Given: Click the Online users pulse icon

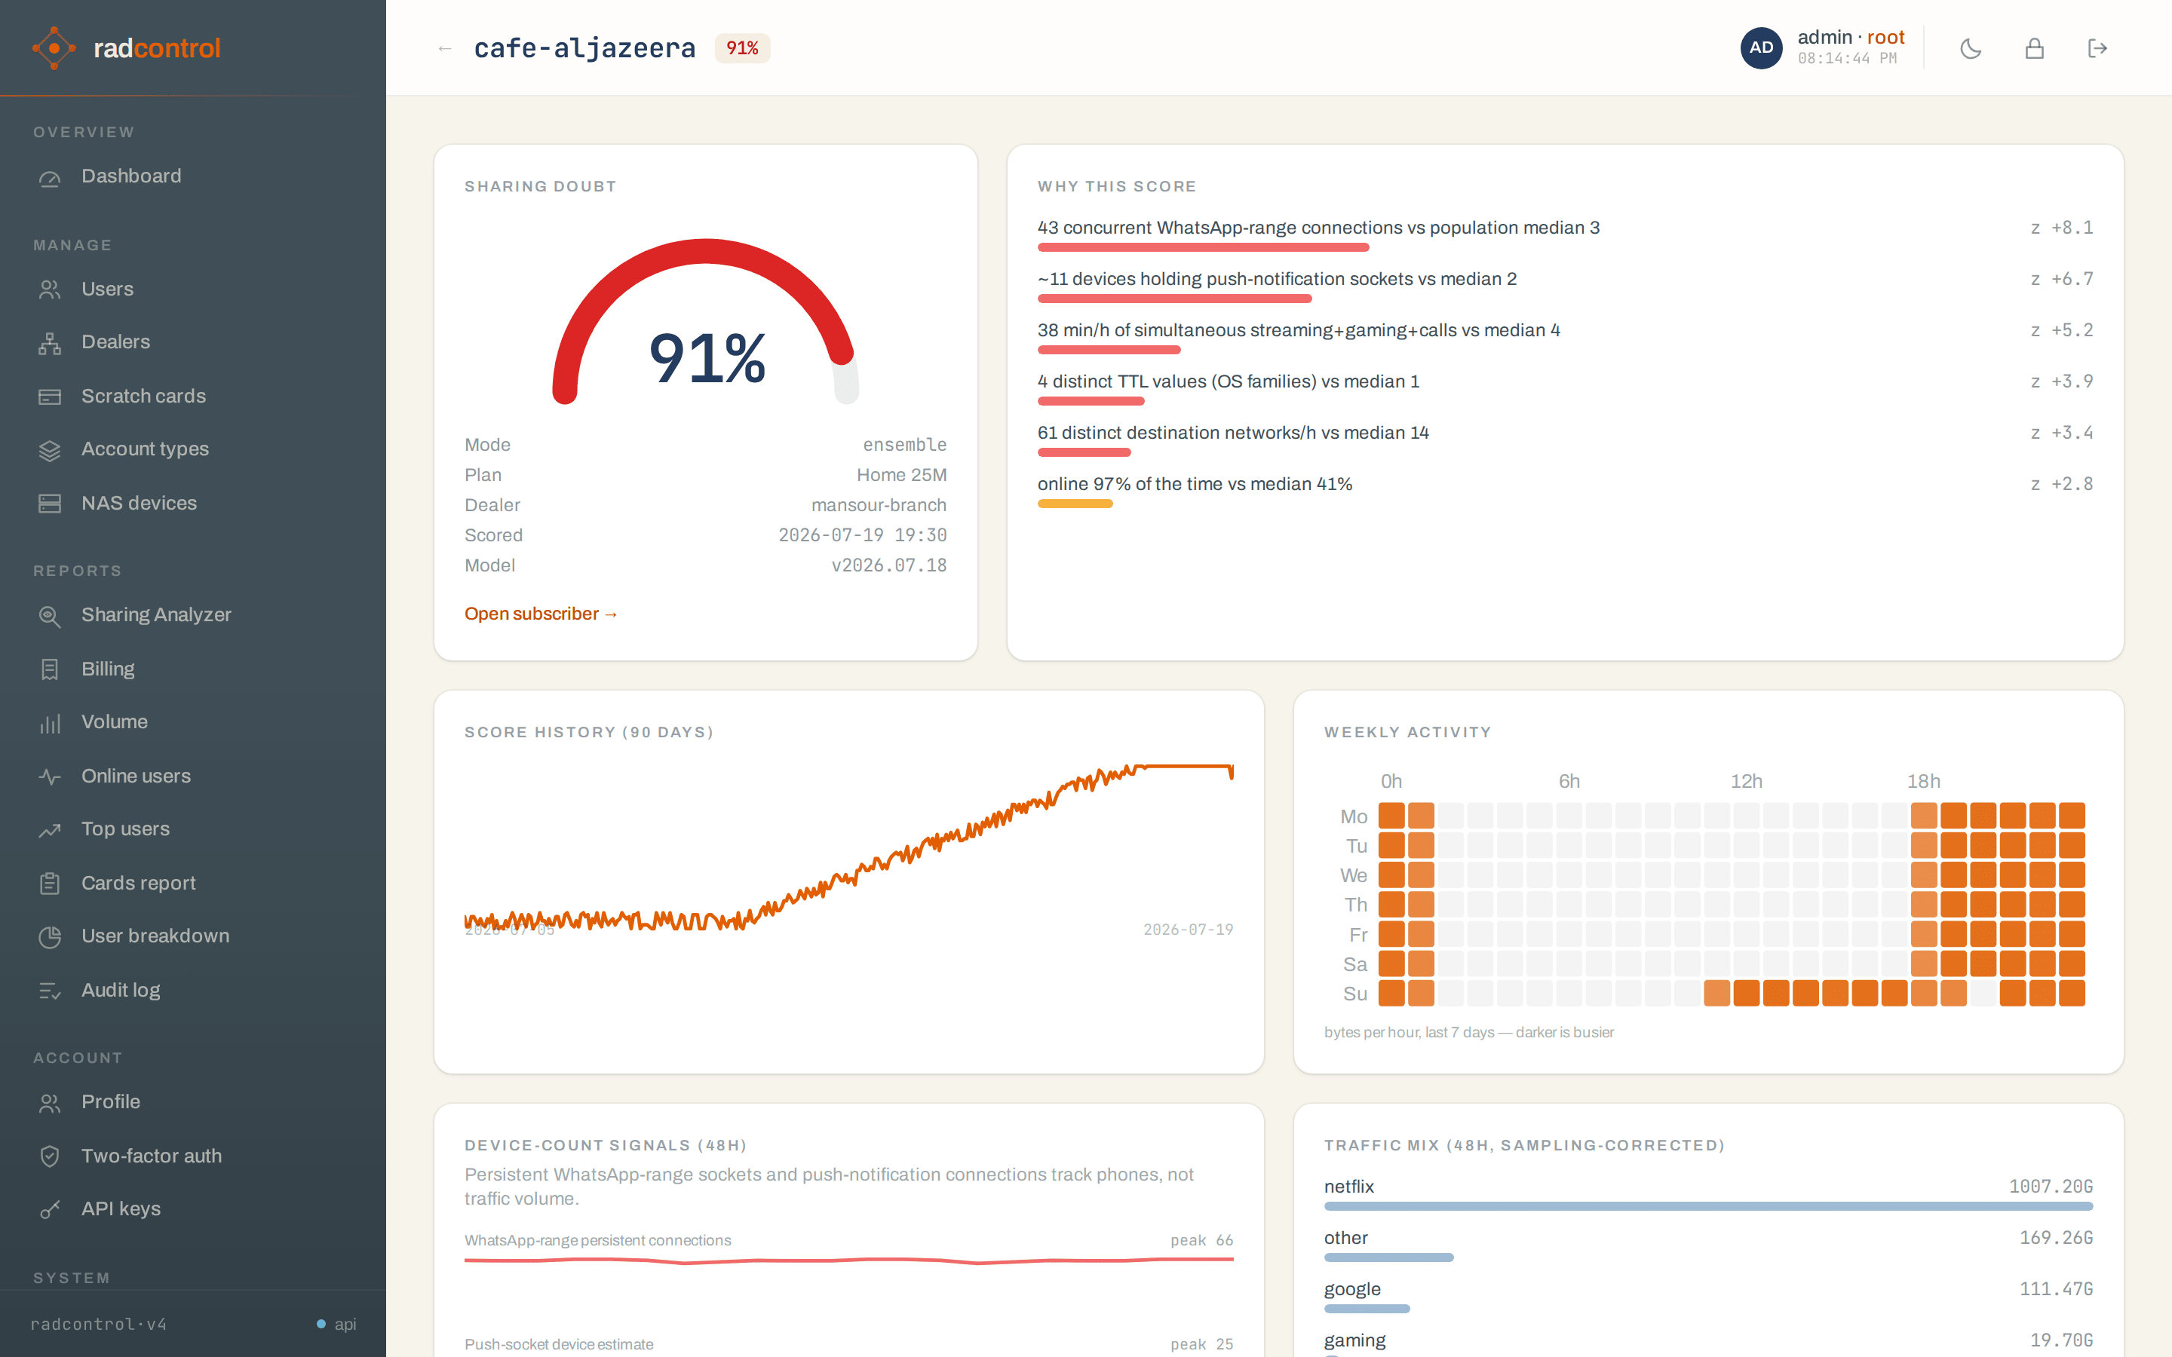Looking at the screenshot, I should (51, 777).
